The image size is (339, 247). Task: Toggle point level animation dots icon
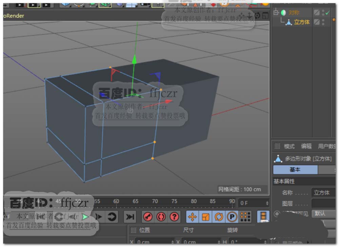[x=245, y=217]
